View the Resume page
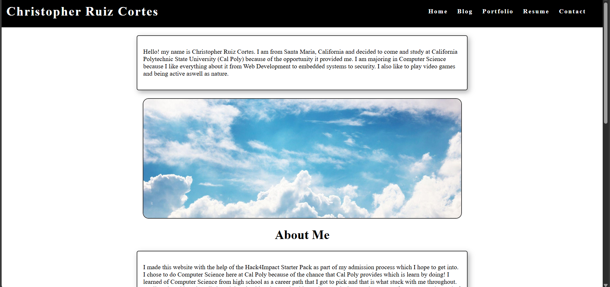The width and height of the screenshot is (610, 287). click(x=536, y=11)
